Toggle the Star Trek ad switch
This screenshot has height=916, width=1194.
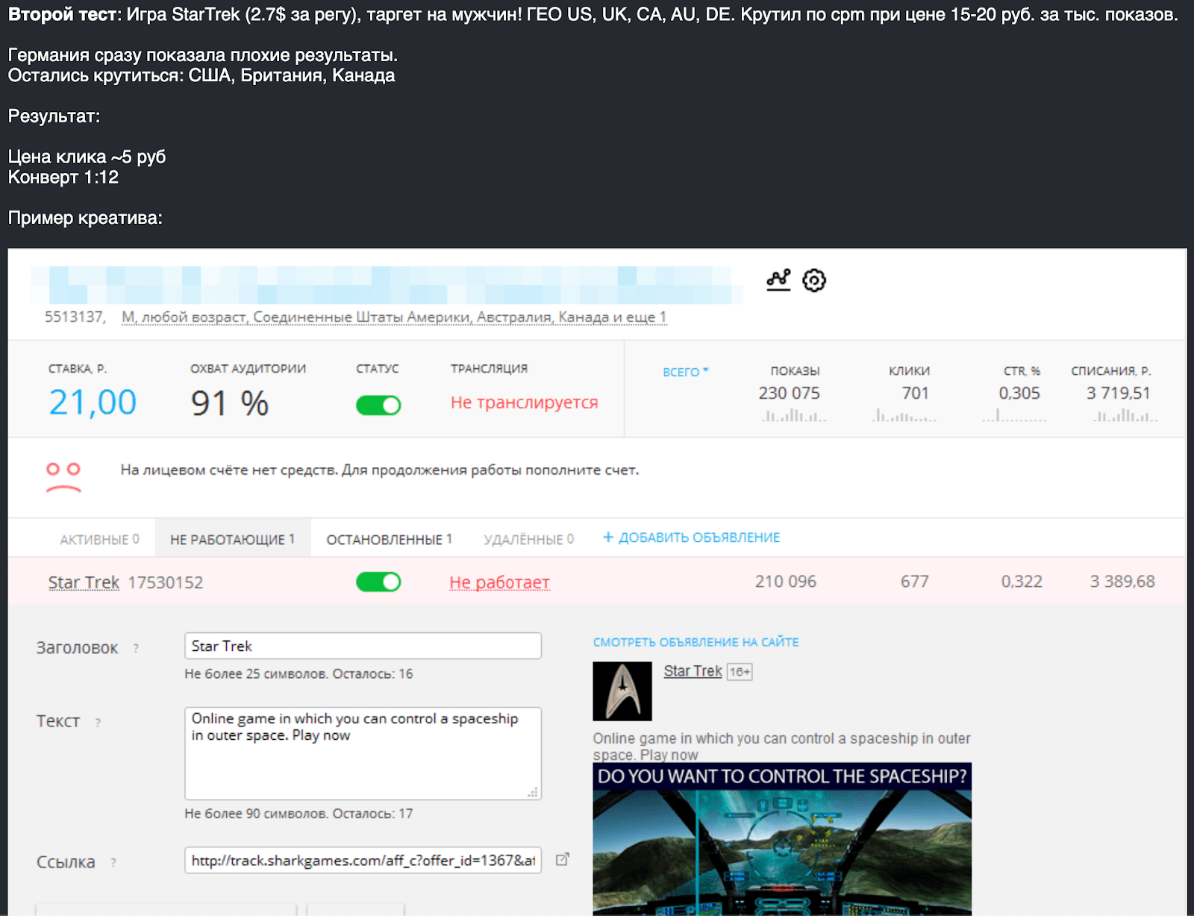pos(378,582)
